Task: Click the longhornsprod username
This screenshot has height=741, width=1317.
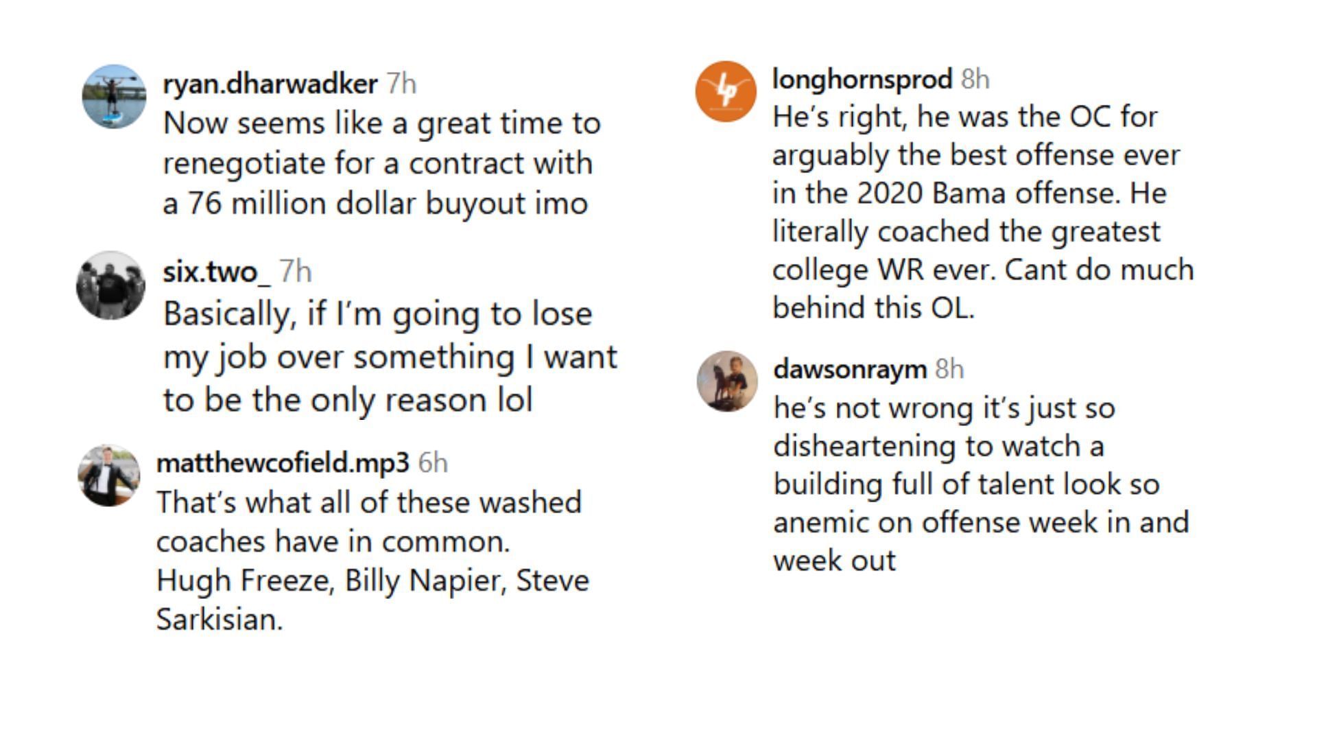Action: pyautogui.click(x=862, y=79)
